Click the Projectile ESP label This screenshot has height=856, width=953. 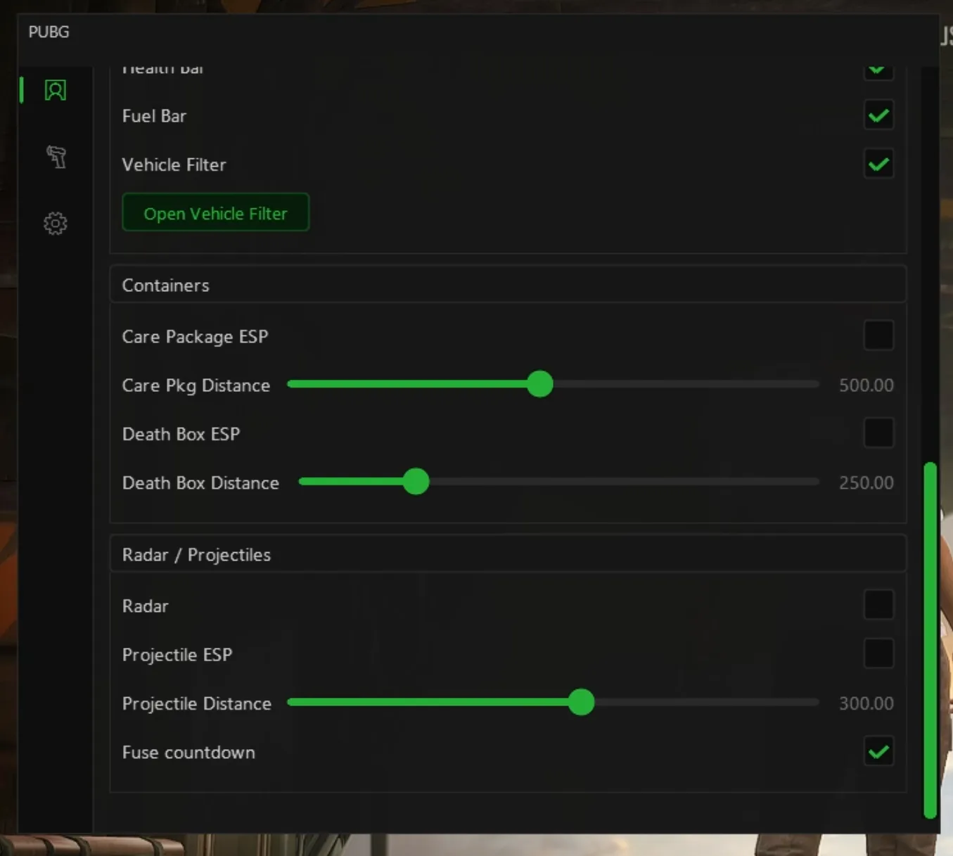click(177, 655)
